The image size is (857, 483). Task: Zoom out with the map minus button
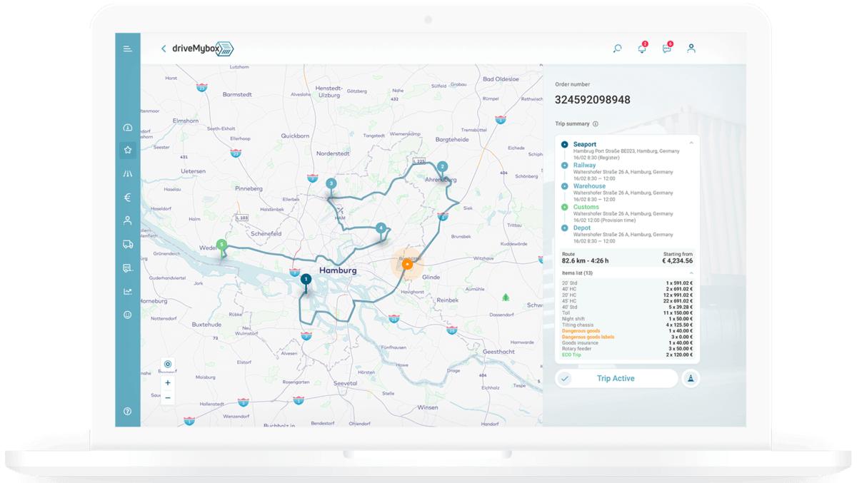pos(168,397)
